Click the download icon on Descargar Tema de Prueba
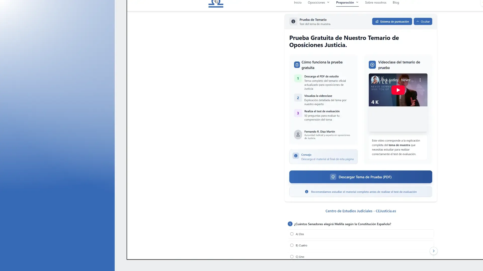The width and height of the screenshot is (483, 271). (333, 177)
